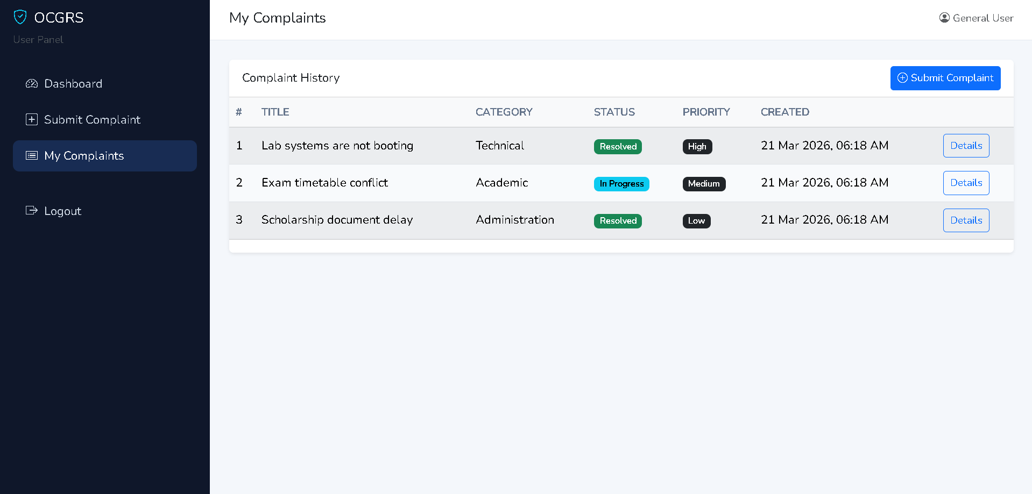Click the Logout arrow icon
Image resolution: width=1032 pixels, height=494 pixels.
(32, 210)
